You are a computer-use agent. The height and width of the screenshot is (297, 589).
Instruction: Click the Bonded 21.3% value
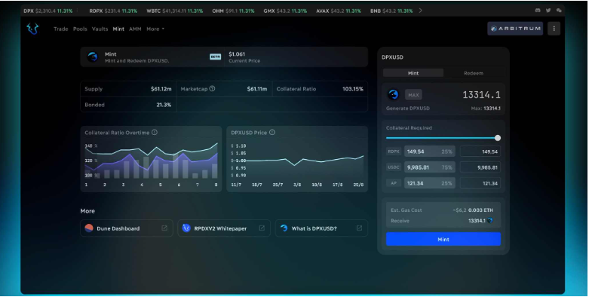(x=164, y=105)
